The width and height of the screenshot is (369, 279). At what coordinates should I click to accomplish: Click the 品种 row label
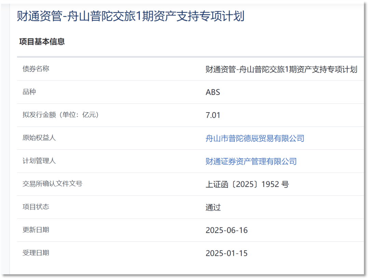(x=29, y=92)
